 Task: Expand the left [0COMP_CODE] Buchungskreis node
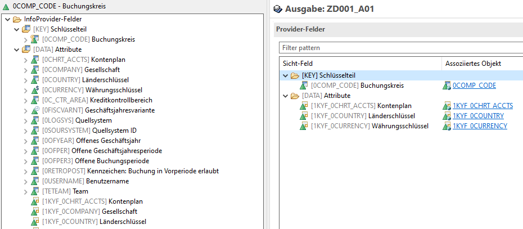[x=26, y=39]
